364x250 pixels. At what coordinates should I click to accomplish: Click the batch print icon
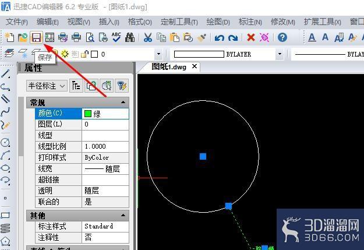[63, 37]
